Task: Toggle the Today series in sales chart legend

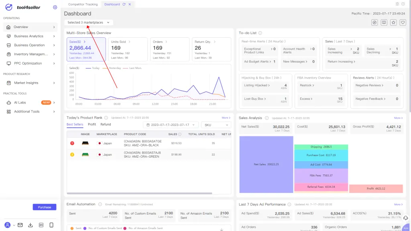Action: click(x=93, y=68)
